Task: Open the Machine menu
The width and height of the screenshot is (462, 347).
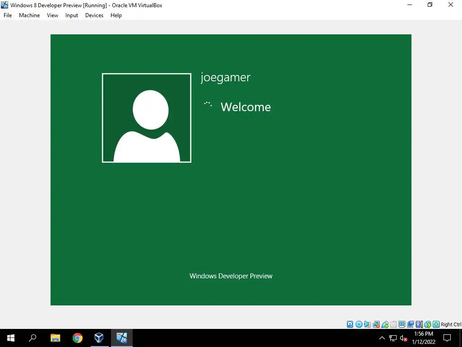Action: coord(29,15)
